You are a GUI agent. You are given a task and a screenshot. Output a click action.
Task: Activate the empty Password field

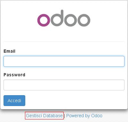pos(64,85)
